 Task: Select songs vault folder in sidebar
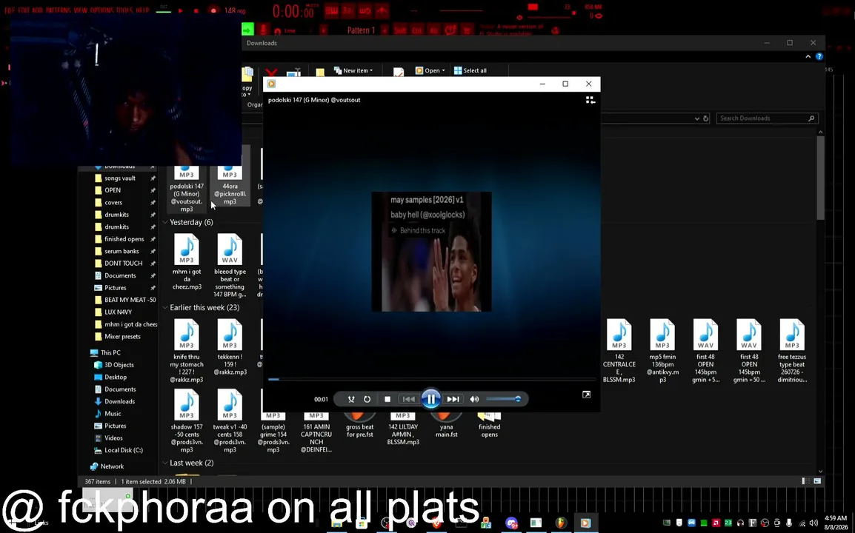120,178
